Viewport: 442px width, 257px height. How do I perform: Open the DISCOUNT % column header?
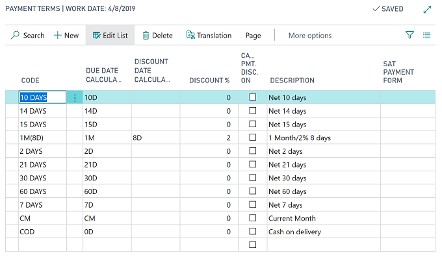[x=209, y=80]
